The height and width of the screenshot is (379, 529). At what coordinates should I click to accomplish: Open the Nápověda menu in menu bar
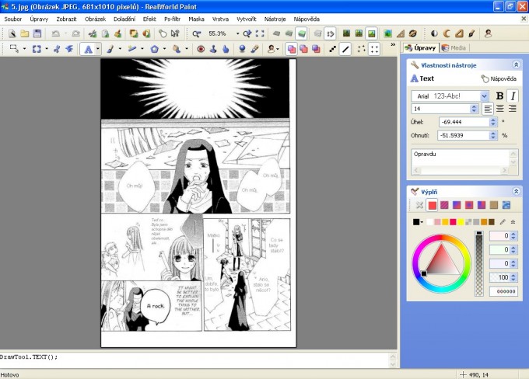(x=307, y=19)
